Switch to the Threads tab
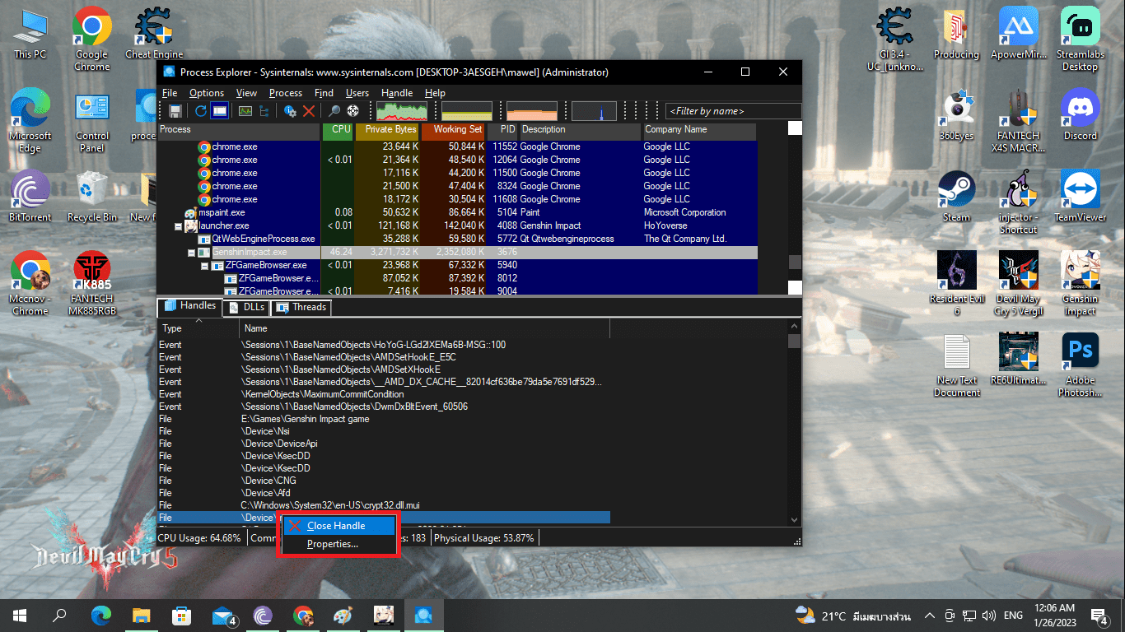The height and width of the screenshot is (632, 1125). (301, 307)
